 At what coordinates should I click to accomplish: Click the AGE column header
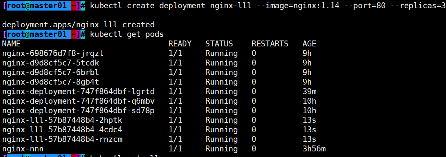point(309,44)
